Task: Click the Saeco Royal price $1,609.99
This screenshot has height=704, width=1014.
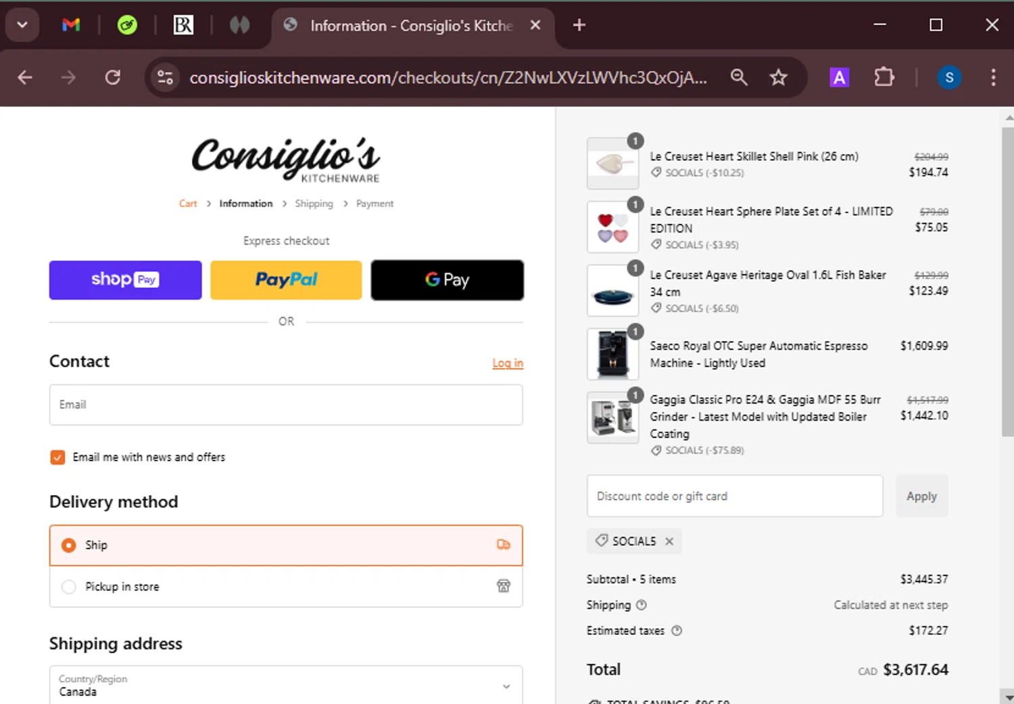Action: tap(924, 346)
